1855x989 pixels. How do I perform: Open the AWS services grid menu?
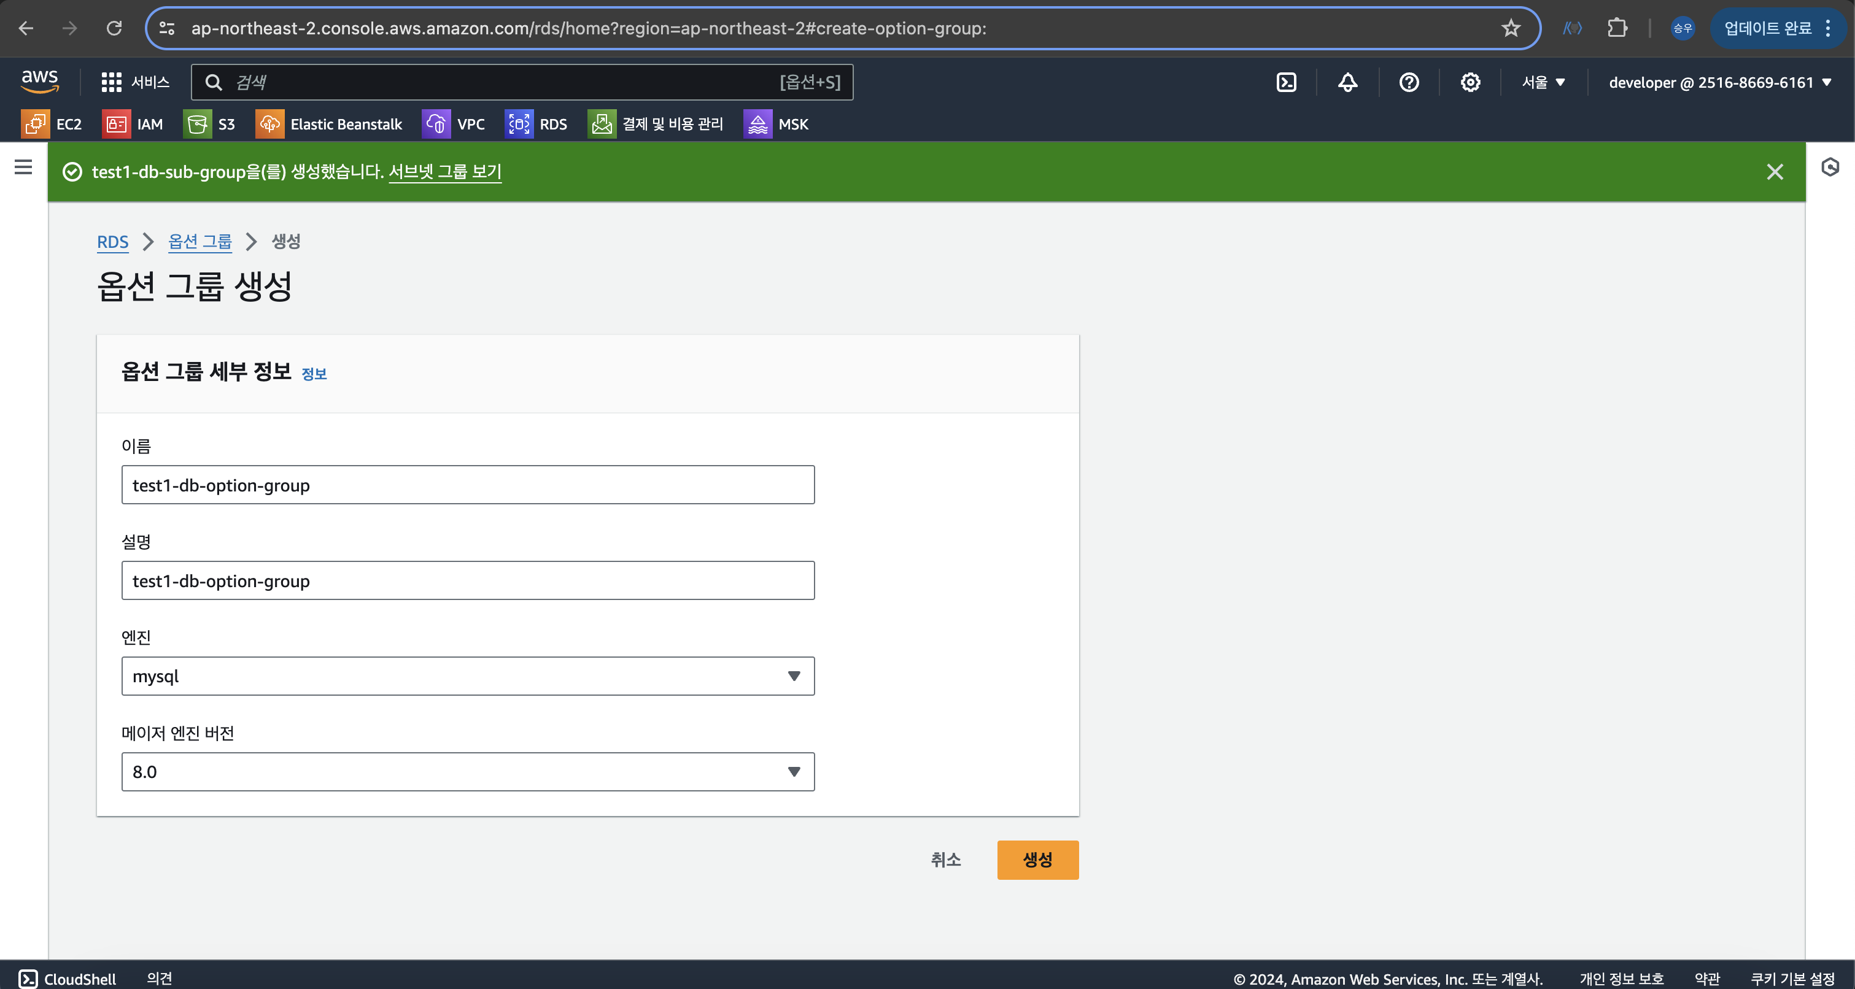pos(134,82)
